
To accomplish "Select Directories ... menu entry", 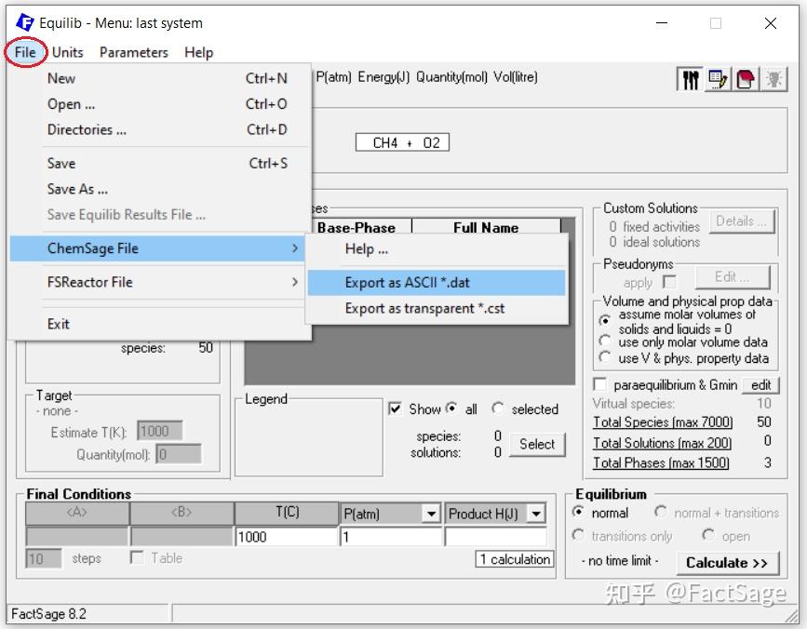I will click(161, 129).
